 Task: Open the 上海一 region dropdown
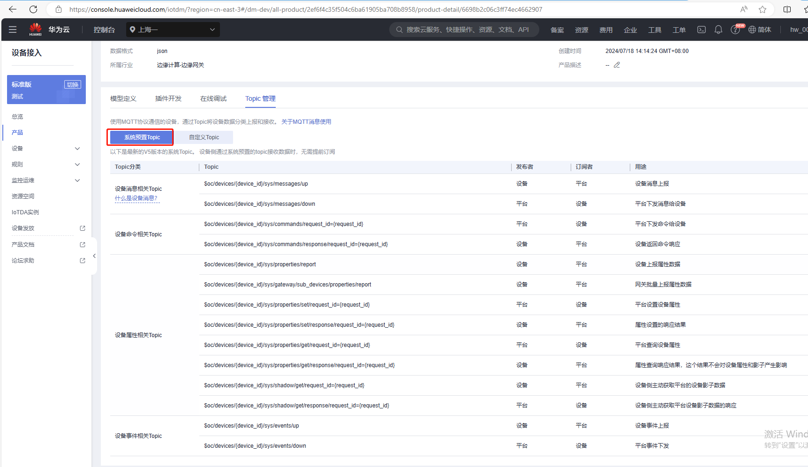[x=173, y=30]
